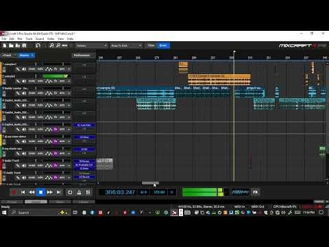Click the speaker icon on track 1
This screenshot has height=247, width=329.
tap(24, 69)
